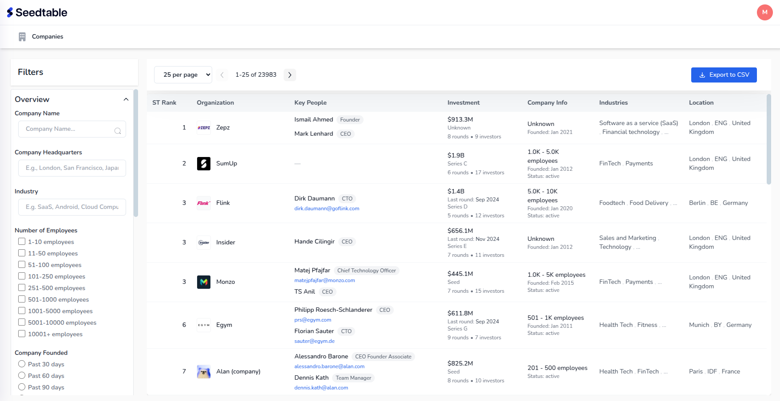Open the 25 per page dropdown
This screenshot has height=401, width=780.
click(183, 75)
